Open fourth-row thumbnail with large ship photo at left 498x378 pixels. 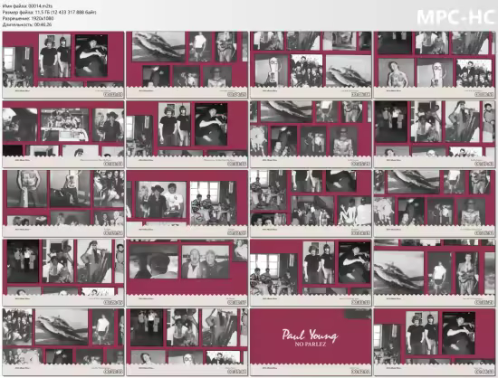[434, 273]
